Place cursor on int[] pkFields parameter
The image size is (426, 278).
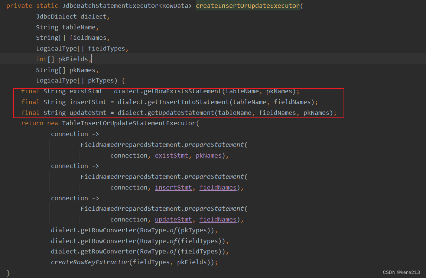[x=62, y=59]
